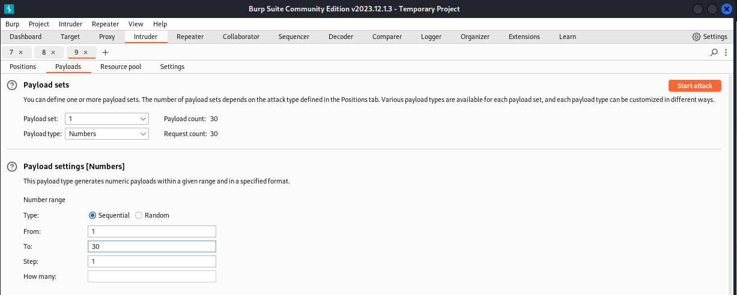Maximize the Burp Suite window
This screenshot has height=295, width=737.
[712, 9]
